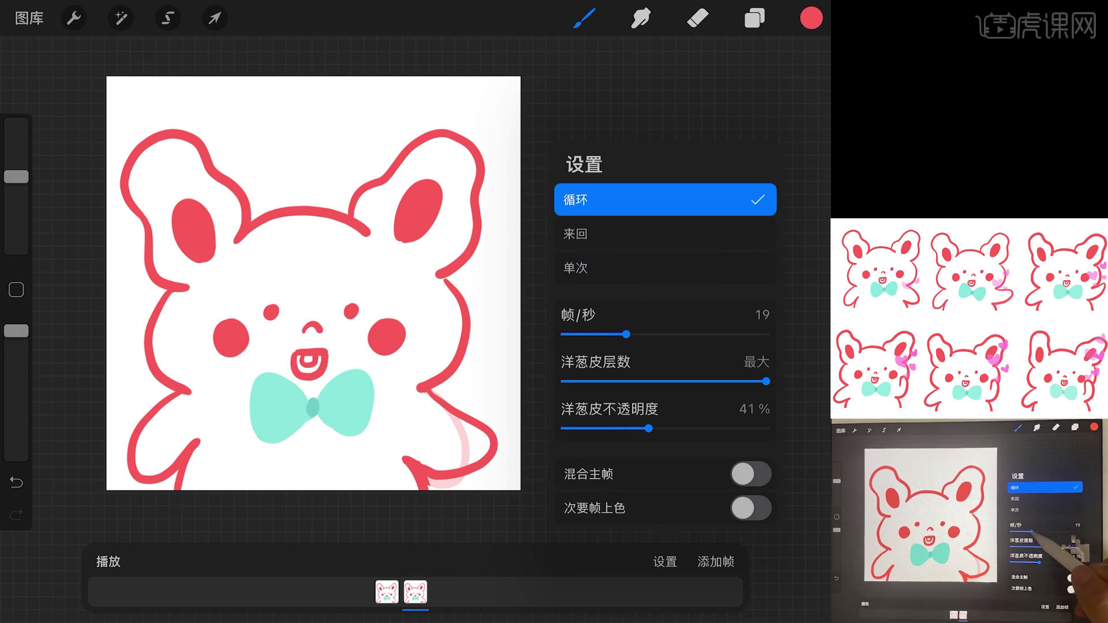Select the 循环 loop option
The width and height of the screenshot is (1108, 623).
[665, 200]
